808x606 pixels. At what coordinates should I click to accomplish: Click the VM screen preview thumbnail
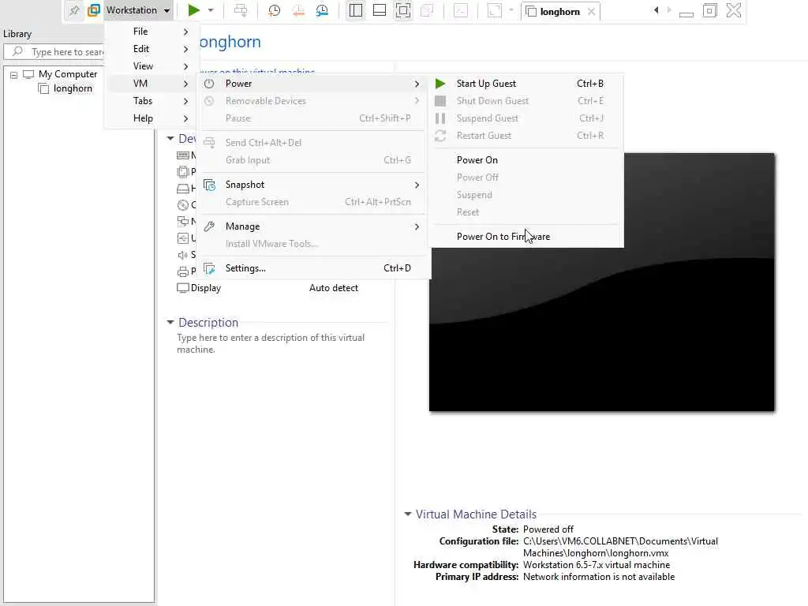click(x=601, y=282)
